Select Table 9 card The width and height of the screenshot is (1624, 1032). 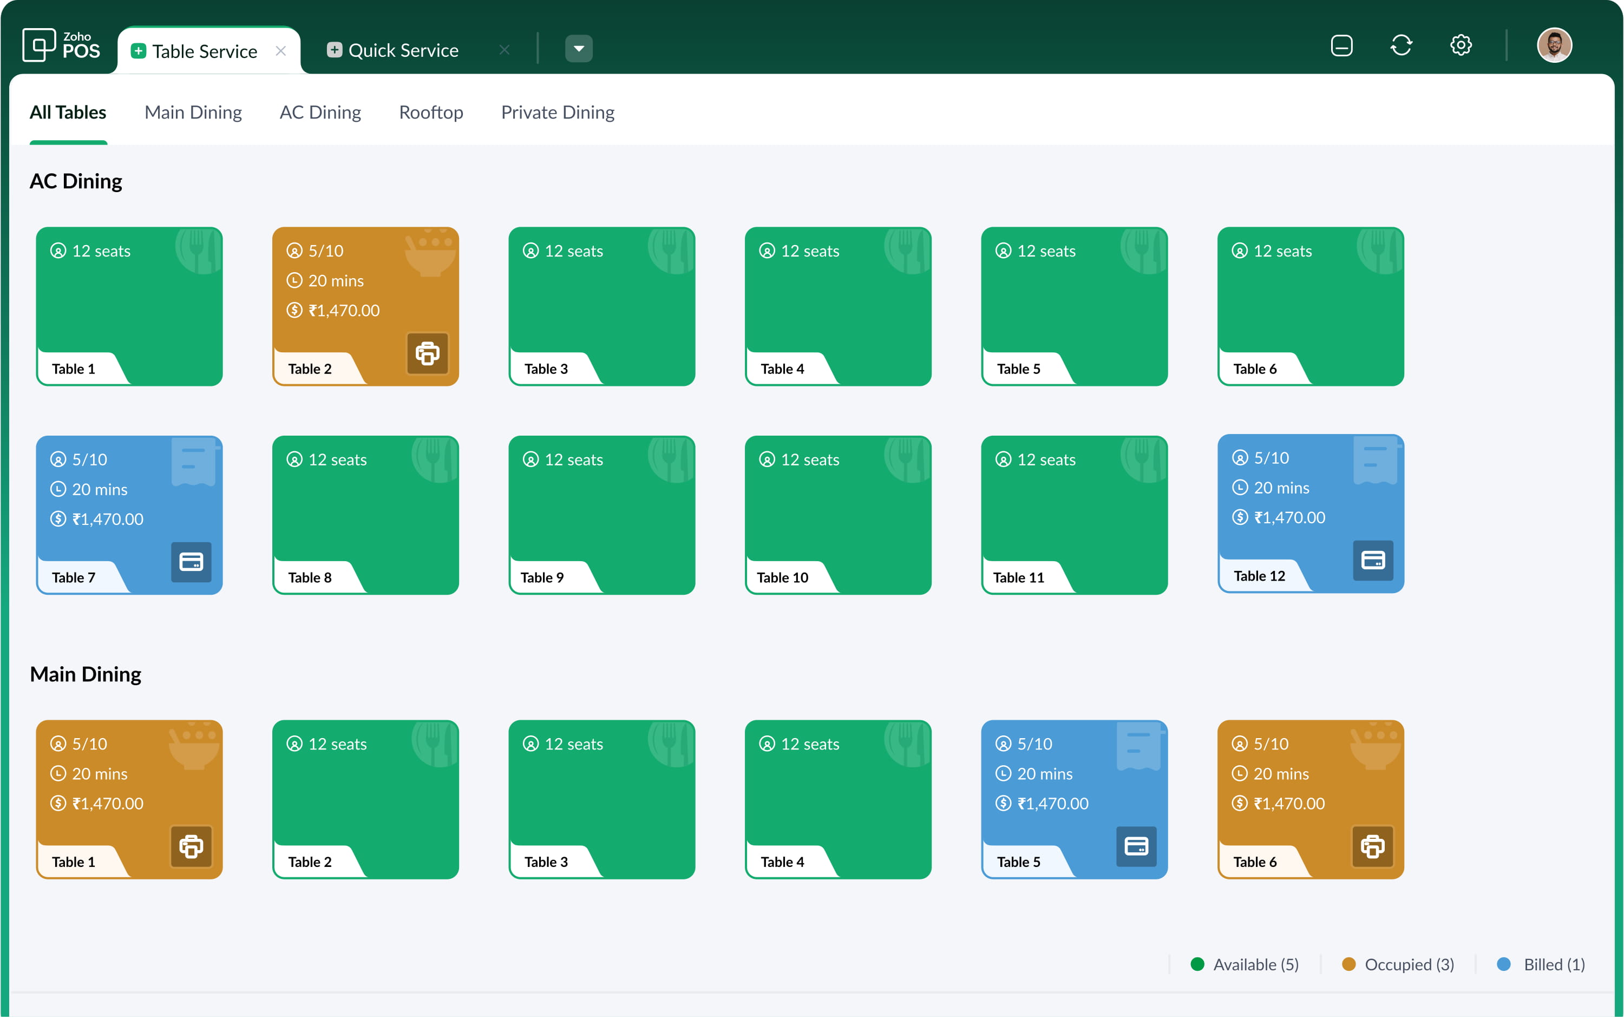(601, 515)
